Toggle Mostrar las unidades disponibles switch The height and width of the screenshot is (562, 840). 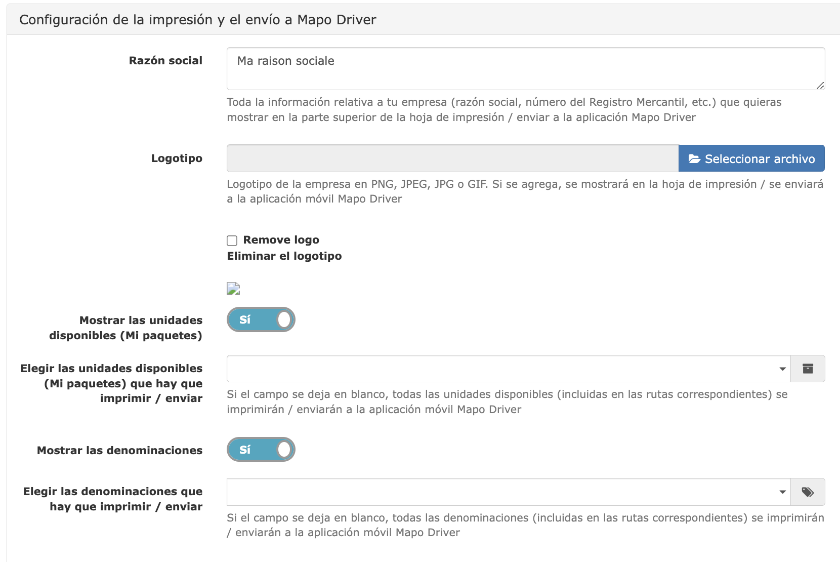(261, 319)
